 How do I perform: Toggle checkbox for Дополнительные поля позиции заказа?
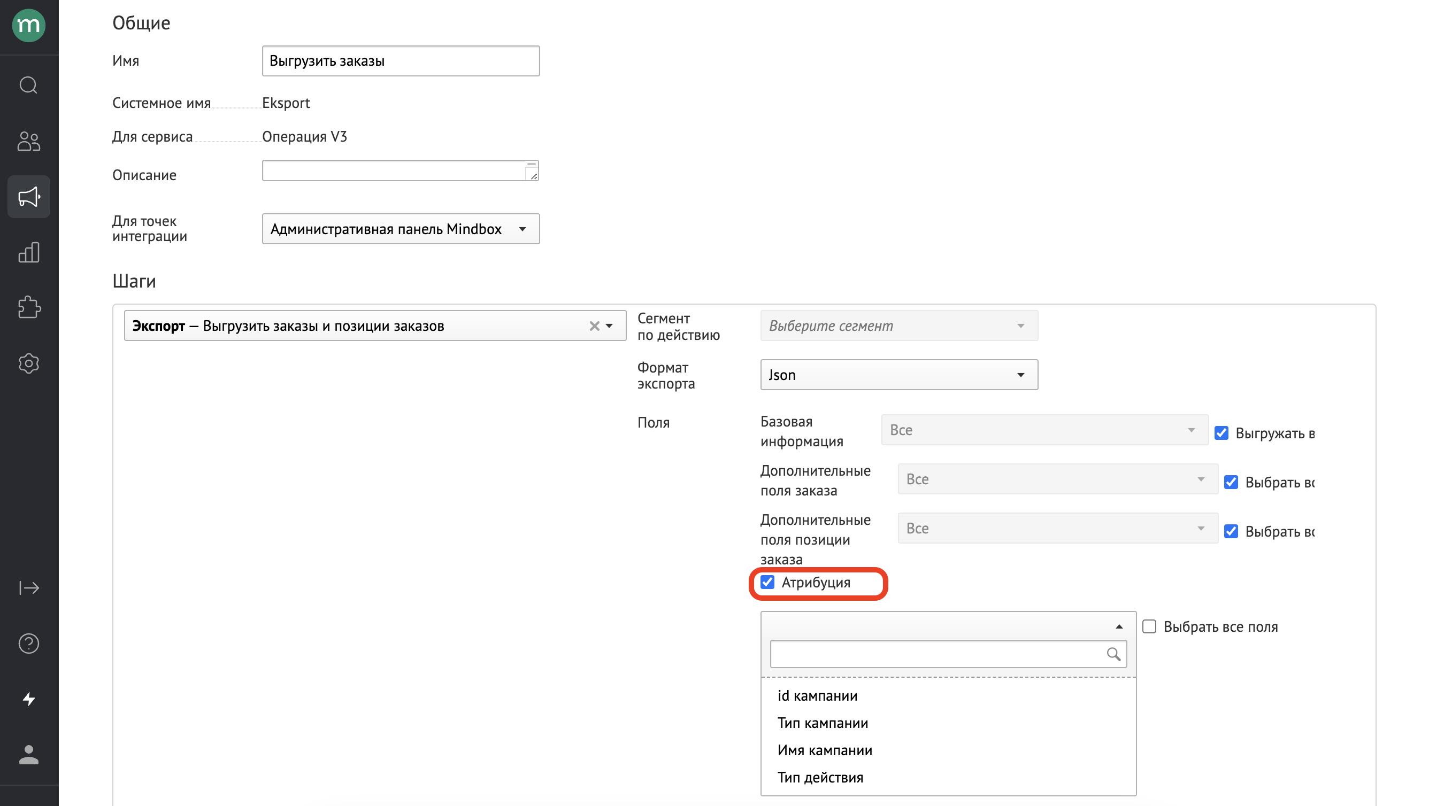1231,532
